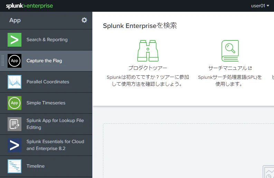Click the Simple Timeseries app icon
Image resolution: width=274 pixels, height=178 pixels.
click(x=15, y=103)
